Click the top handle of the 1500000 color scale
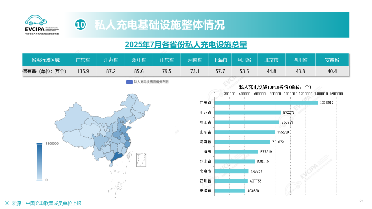 point(39,144)
